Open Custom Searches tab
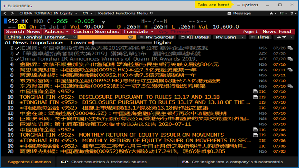Viewport: 299px width, 168px height. (96, 32)
